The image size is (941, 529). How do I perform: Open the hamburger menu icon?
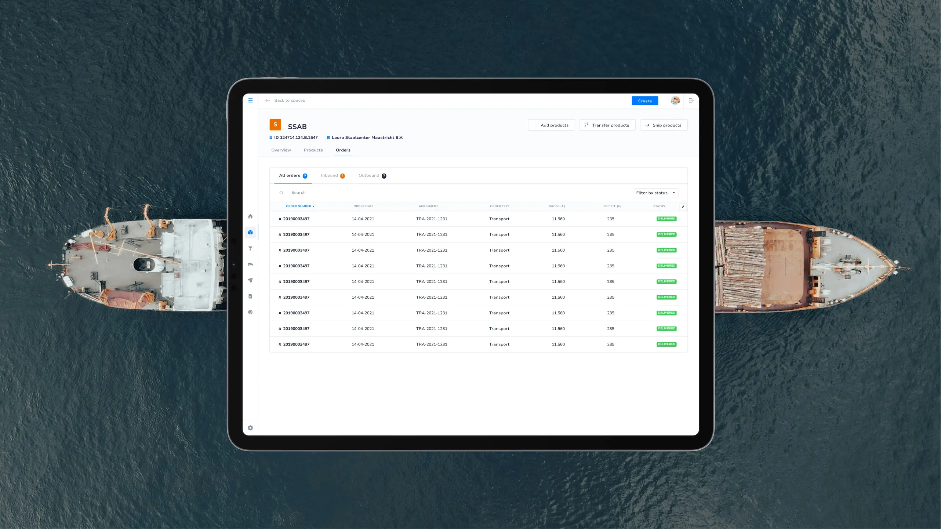250,101
